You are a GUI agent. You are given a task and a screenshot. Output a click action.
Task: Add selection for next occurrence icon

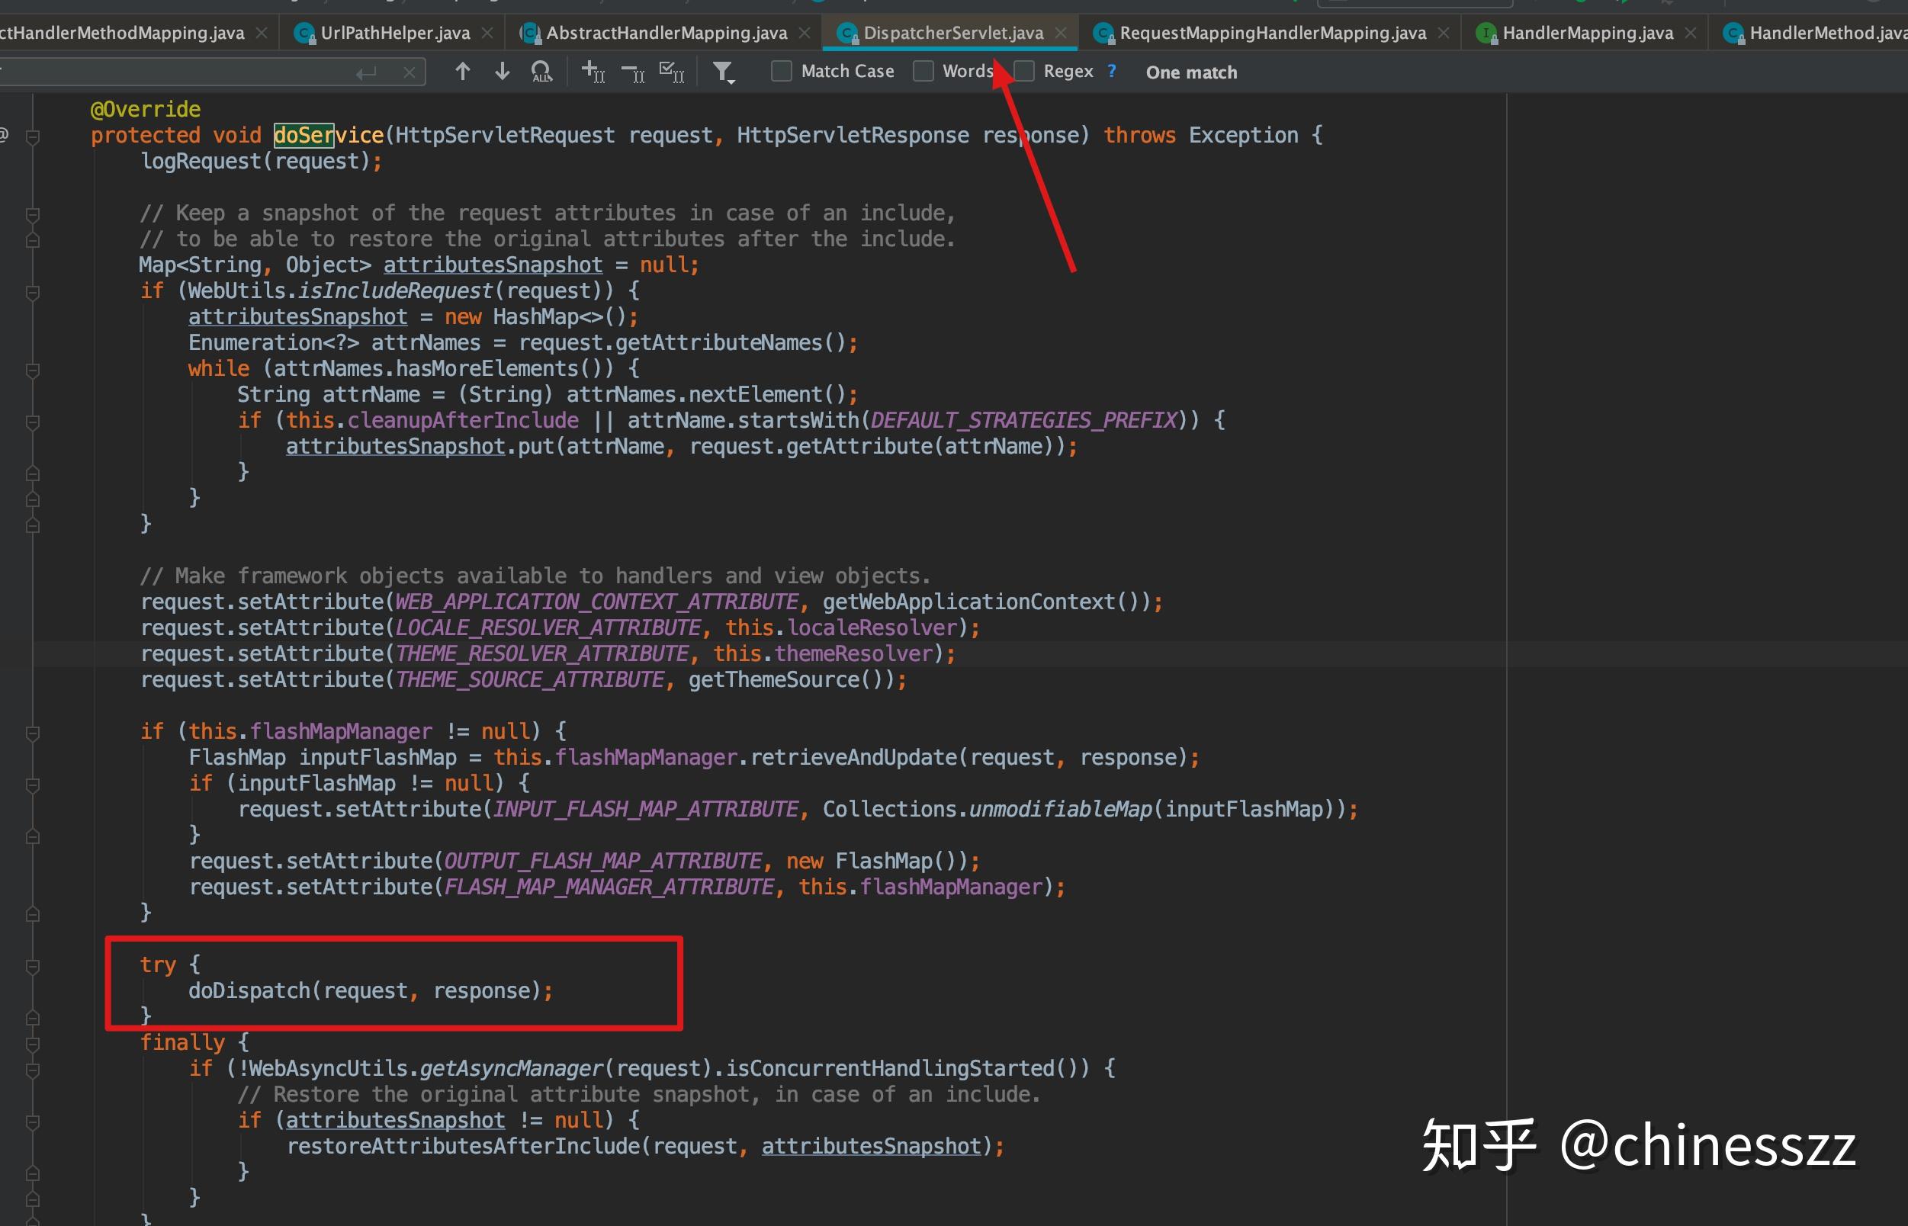pos(593,72)
